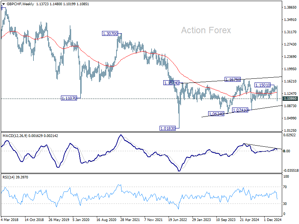Click the Action Forex watermark
This screenshot has height=224, width=299.
click(x=206, y=30)
